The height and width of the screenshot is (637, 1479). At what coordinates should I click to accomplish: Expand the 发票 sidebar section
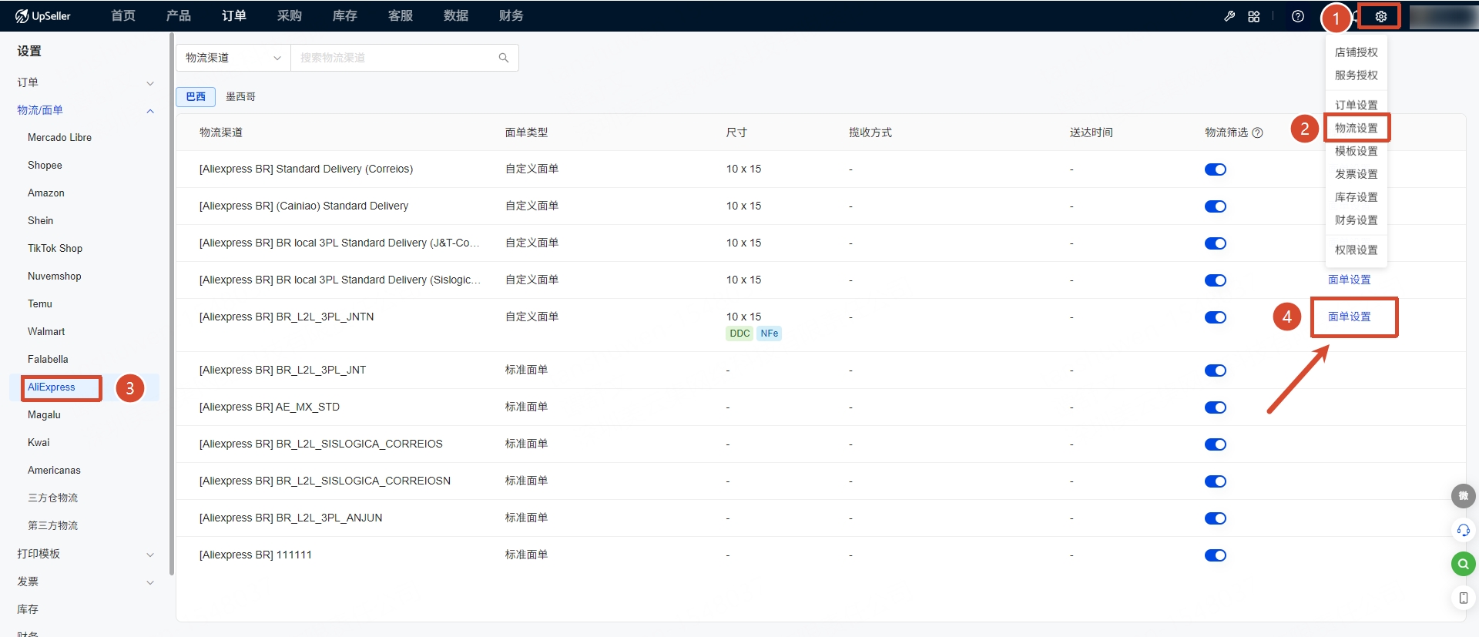[86, 582]
